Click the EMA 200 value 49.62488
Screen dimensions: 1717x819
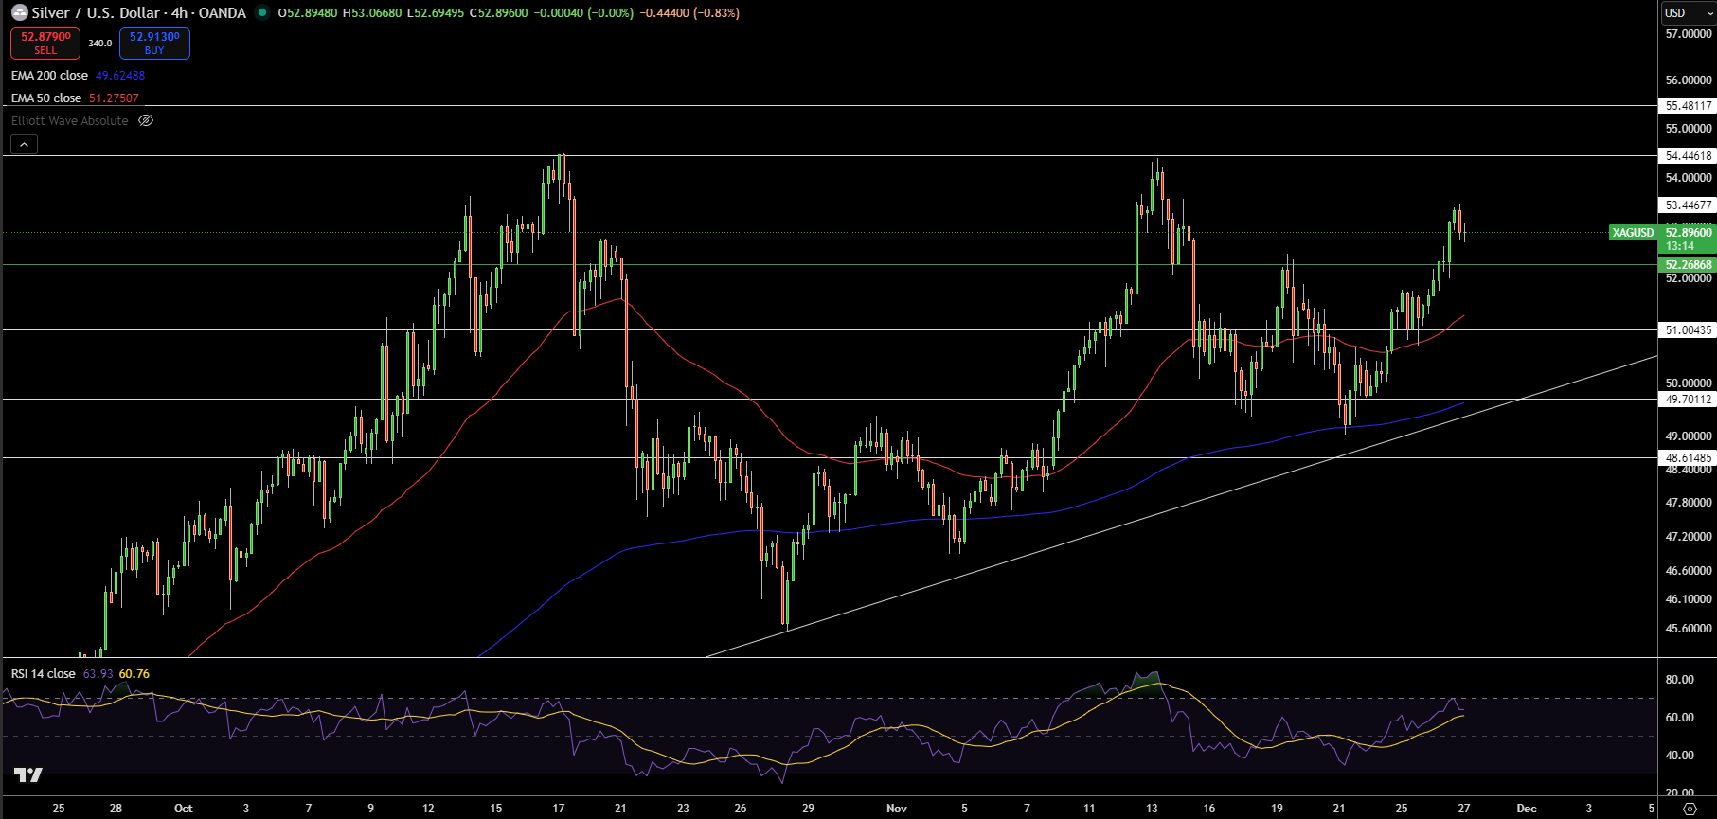pyautogui.click(x=120, y=76)
